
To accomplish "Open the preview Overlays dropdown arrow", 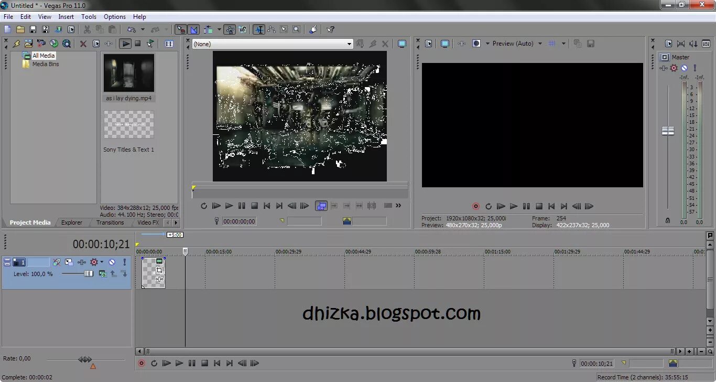I will [563, 44].
